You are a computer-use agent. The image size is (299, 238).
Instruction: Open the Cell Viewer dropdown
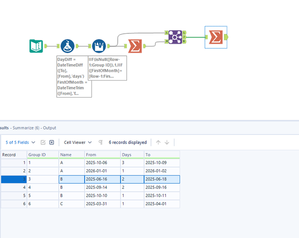coord(78,142)
